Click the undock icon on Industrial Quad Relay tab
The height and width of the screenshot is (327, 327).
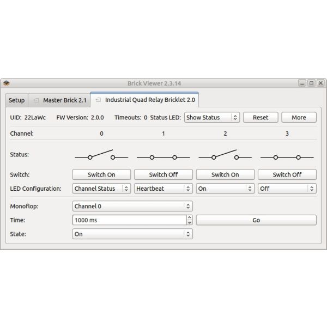click(x=98, y=100)
